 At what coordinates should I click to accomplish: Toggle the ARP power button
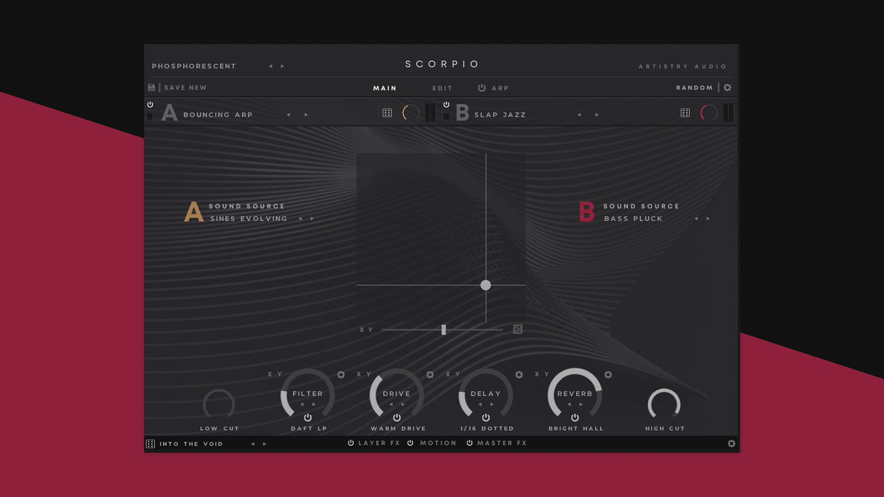[x=482, y=87]
